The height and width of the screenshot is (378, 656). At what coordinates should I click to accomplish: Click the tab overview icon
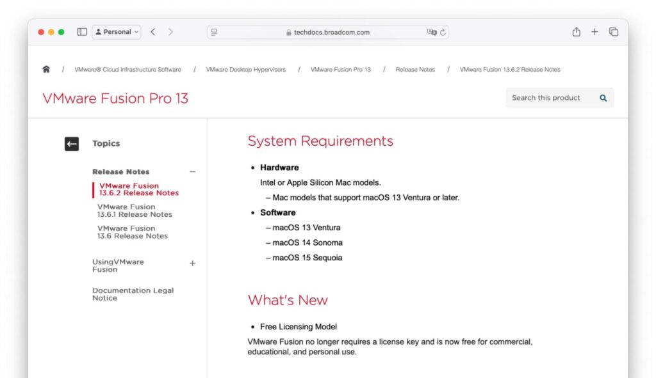coord(613,31)
